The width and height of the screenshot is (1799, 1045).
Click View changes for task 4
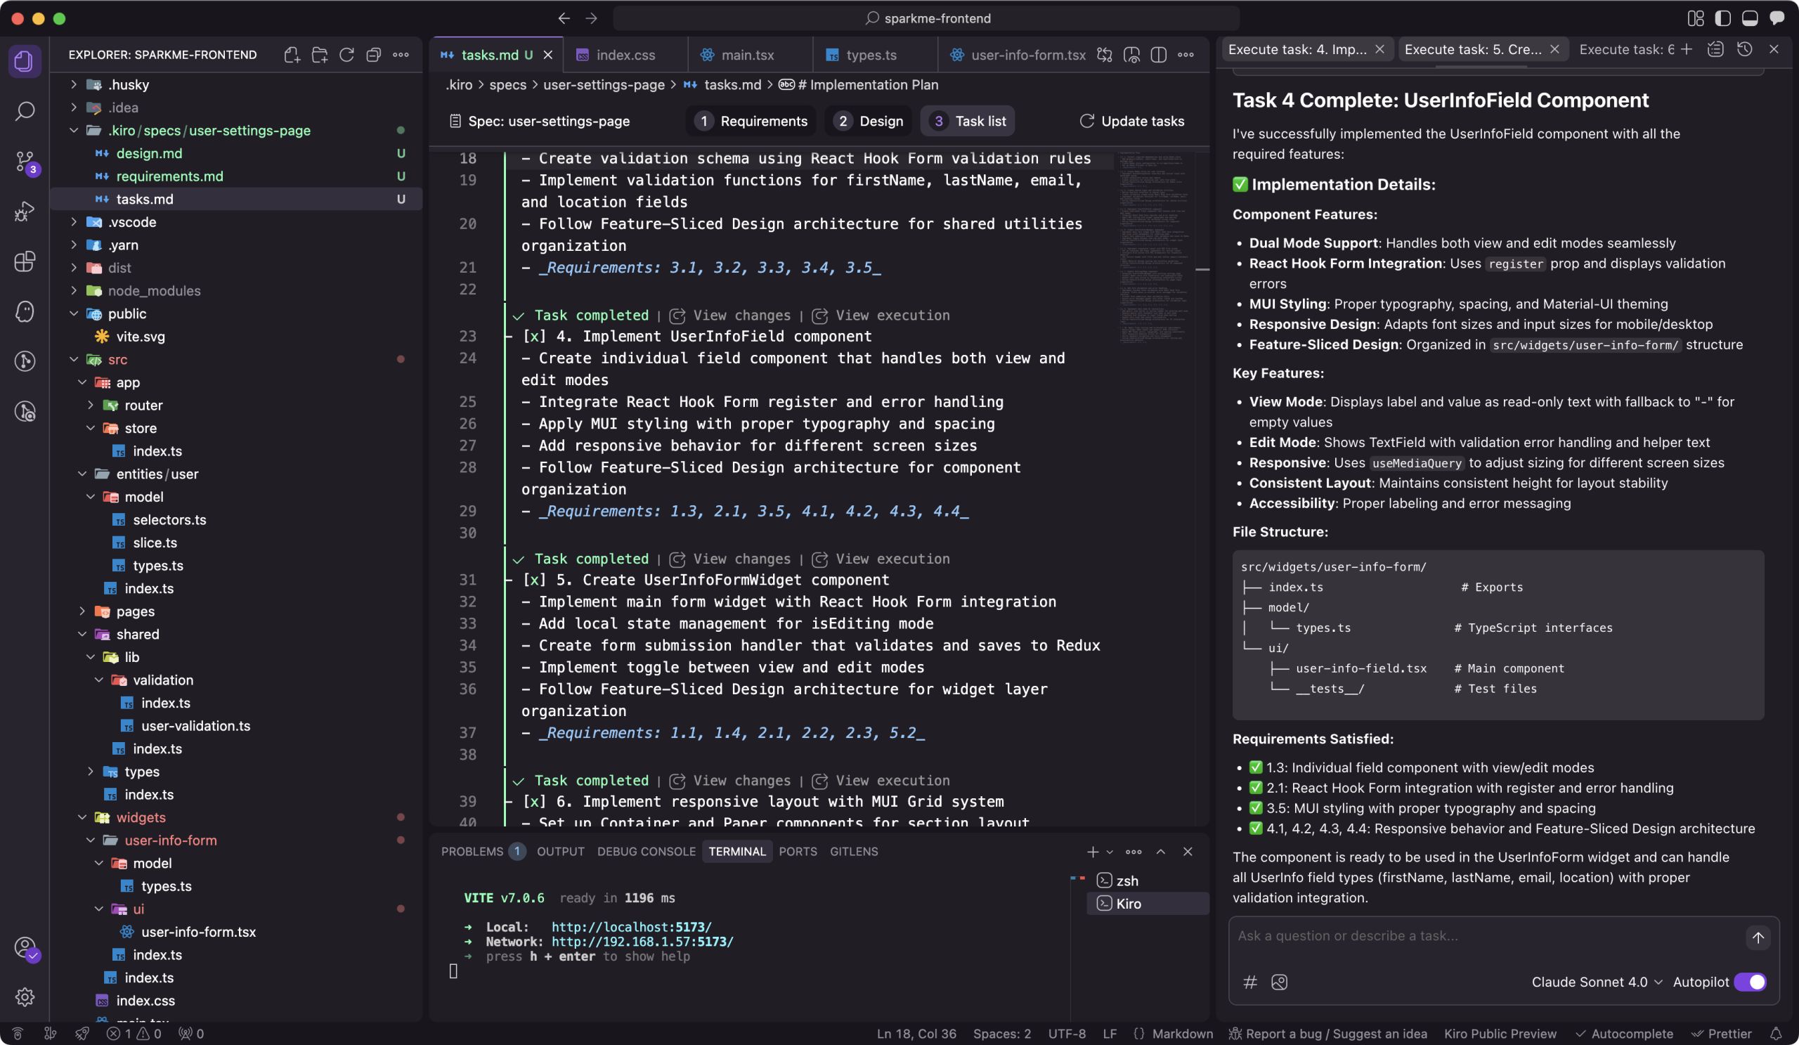click(730, 315)
